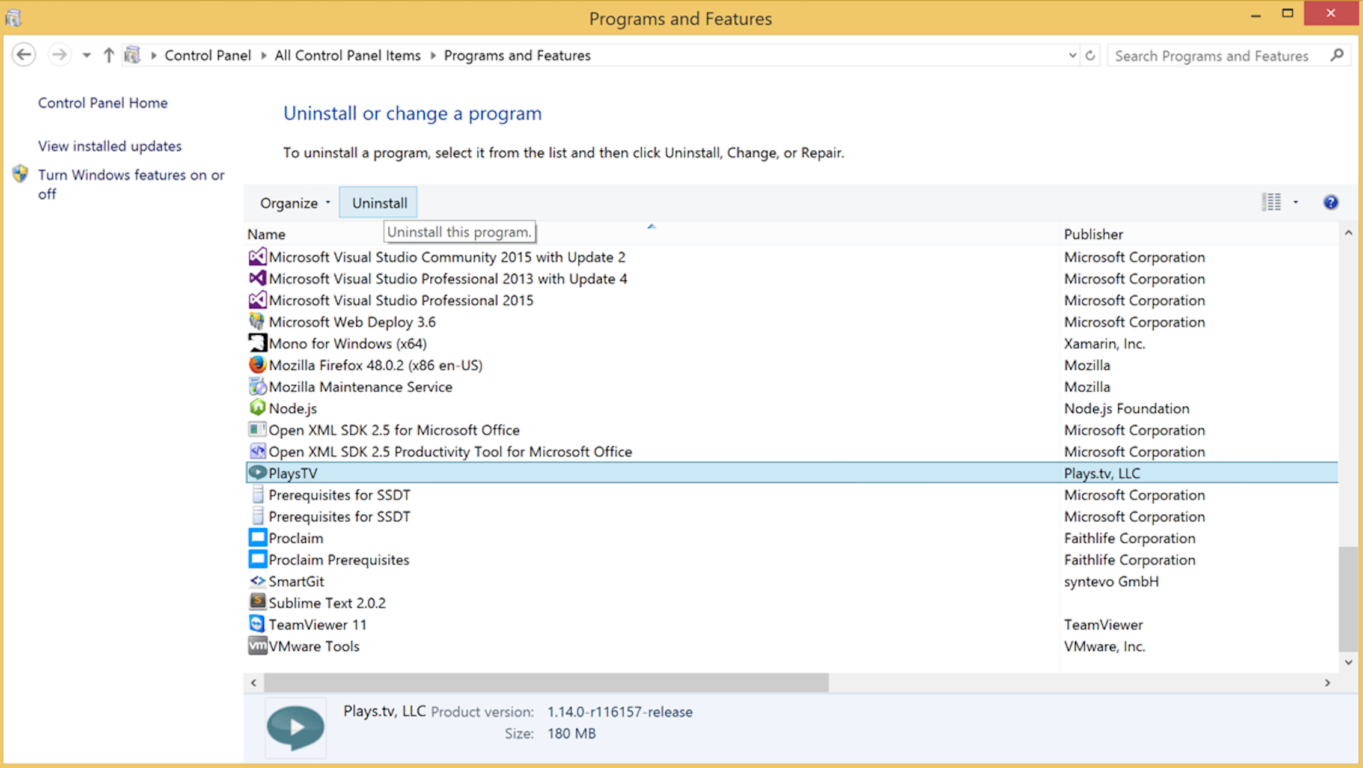Viewport: 1363px width, 768px height.
Task: Select Microsoft Visual Studio Community 2015 with Update 2
Action: 447,257
